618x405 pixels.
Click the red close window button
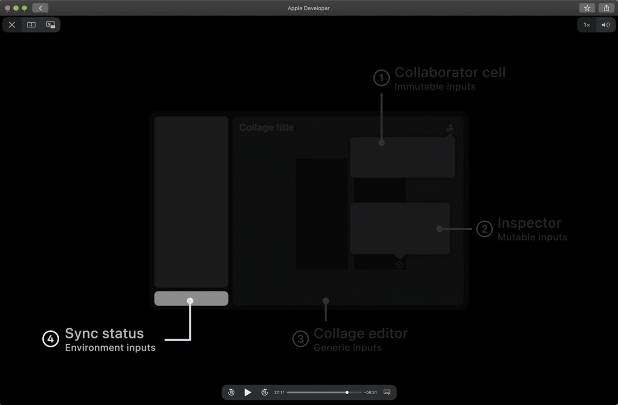(x=7, y=8)
